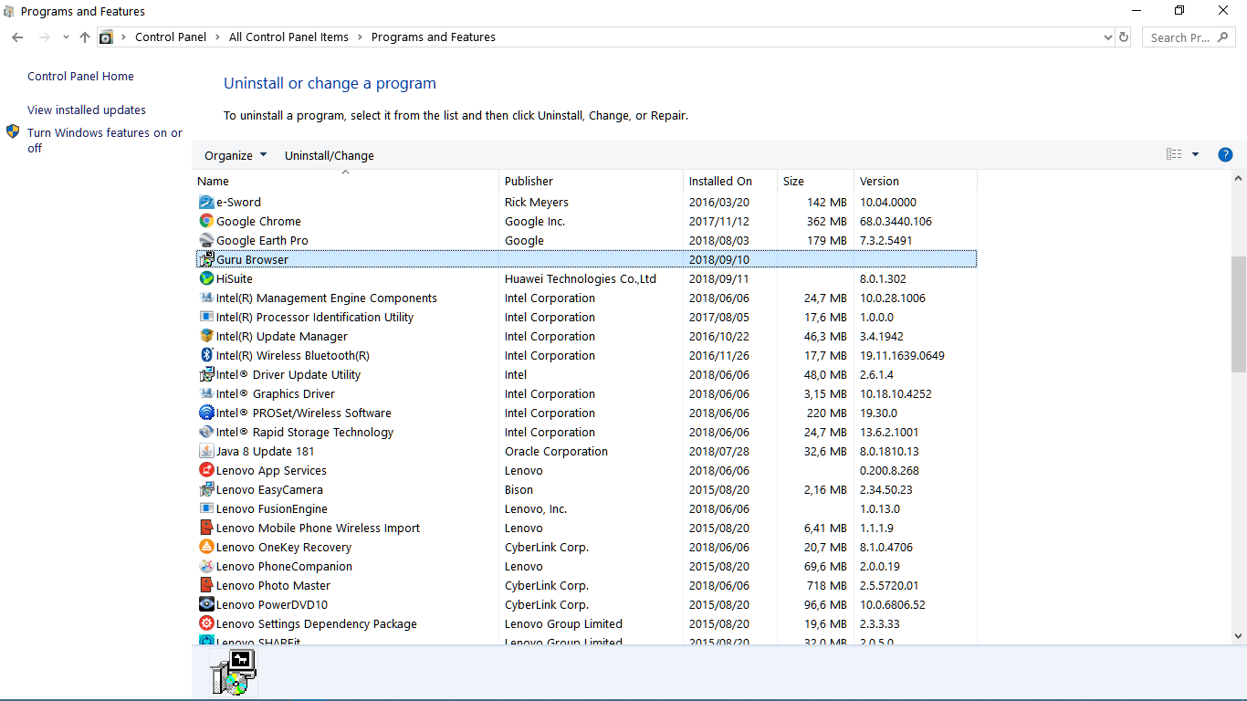Change your view icon button
The width and height of the screenshot is (1247, 701).
point(1174,155)
